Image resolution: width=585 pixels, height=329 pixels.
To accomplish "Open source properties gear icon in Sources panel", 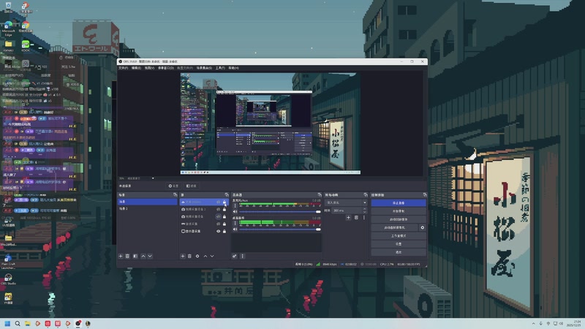I will coord(197,257).
